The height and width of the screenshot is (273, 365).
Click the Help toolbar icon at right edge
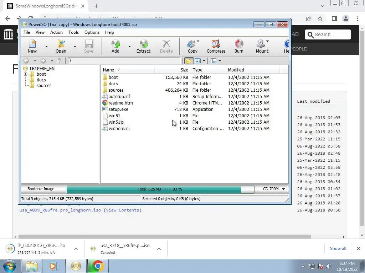click(x=286, y=47)
